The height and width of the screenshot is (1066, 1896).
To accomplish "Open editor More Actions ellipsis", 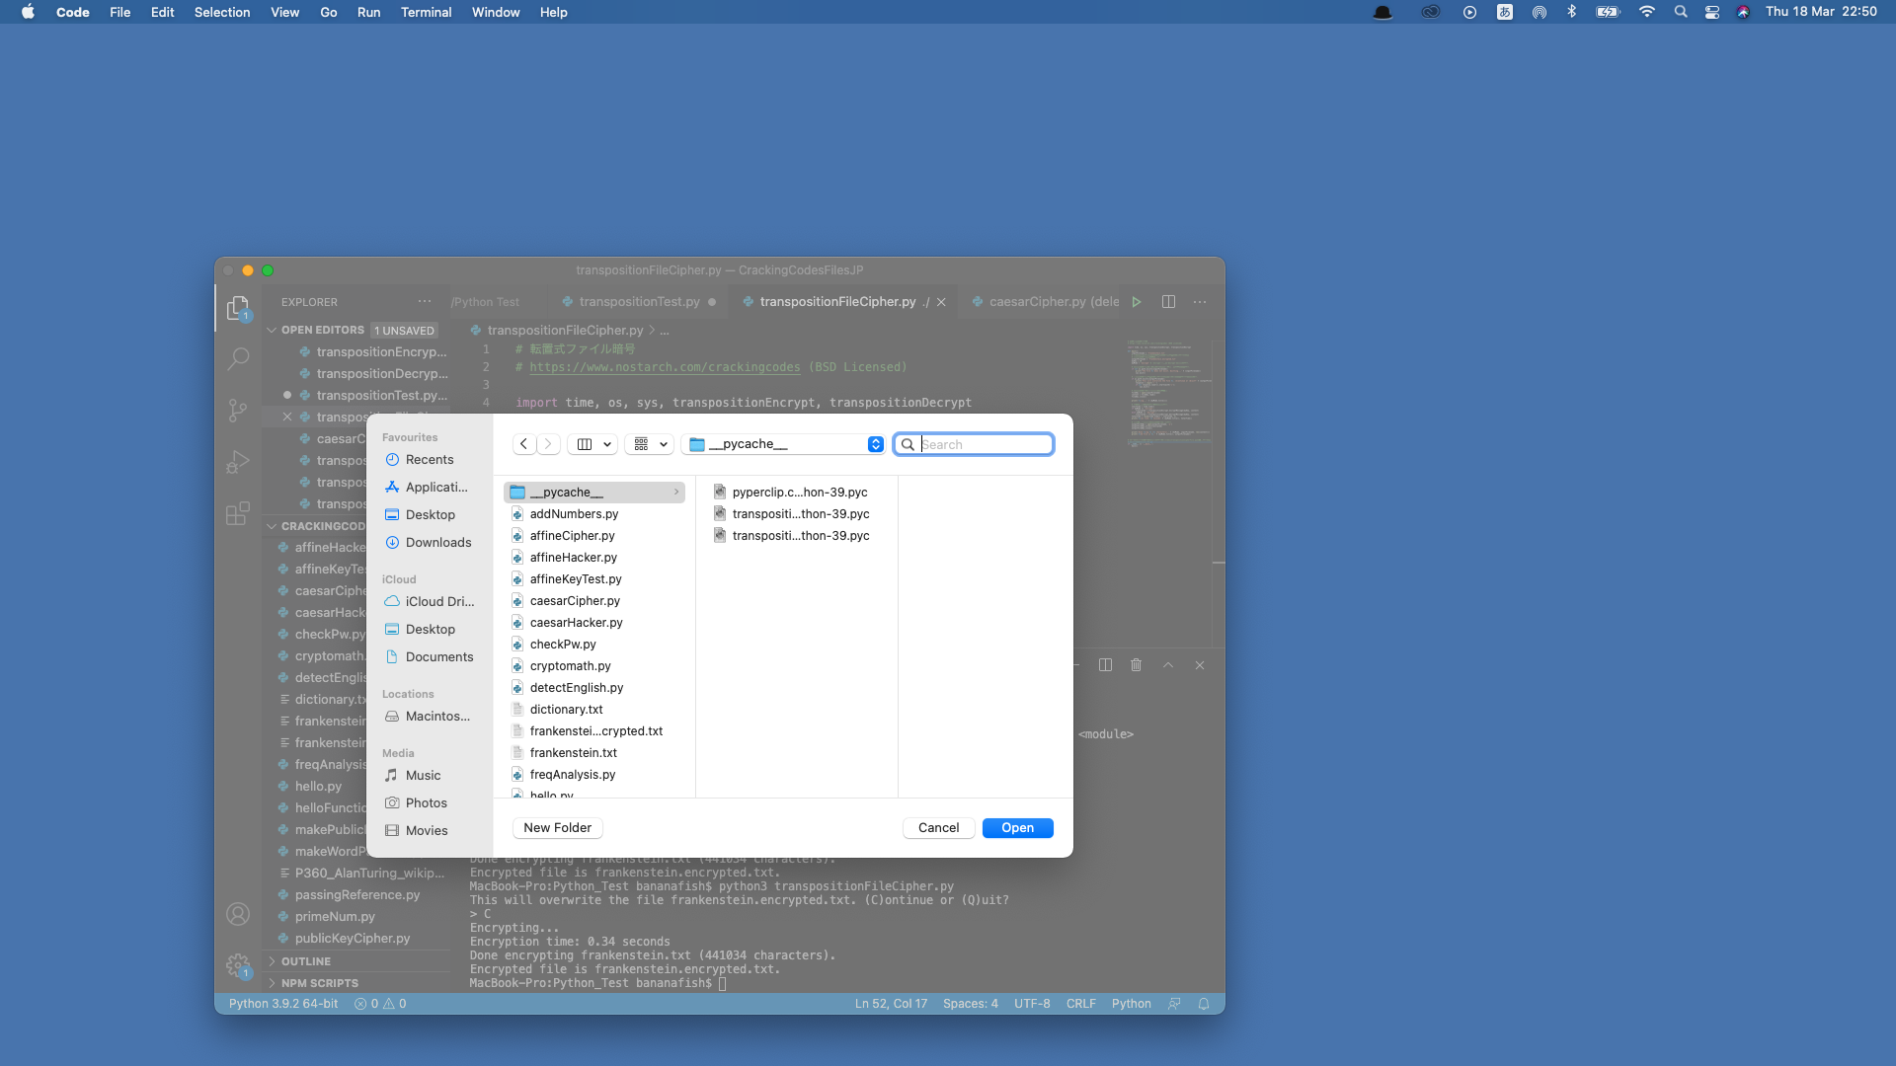I will [x=1200, y=302].
